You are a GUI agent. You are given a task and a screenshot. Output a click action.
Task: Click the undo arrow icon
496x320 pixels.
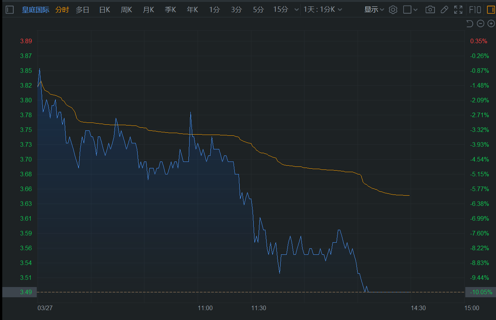coord(469,24)
